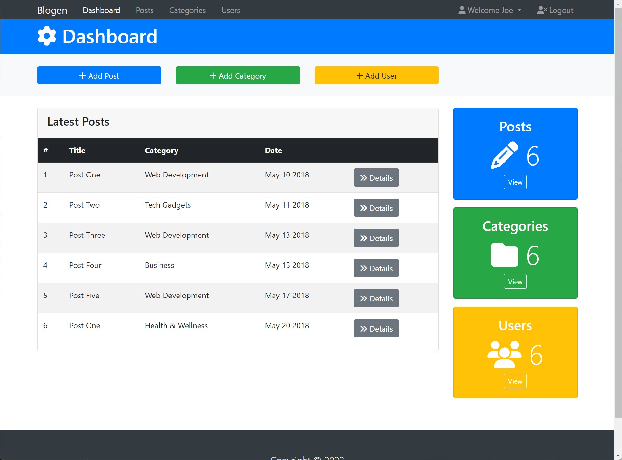Click the plus icon inside Add Category
The height and width of the screenshot is (460, 622).
[213, 76]
